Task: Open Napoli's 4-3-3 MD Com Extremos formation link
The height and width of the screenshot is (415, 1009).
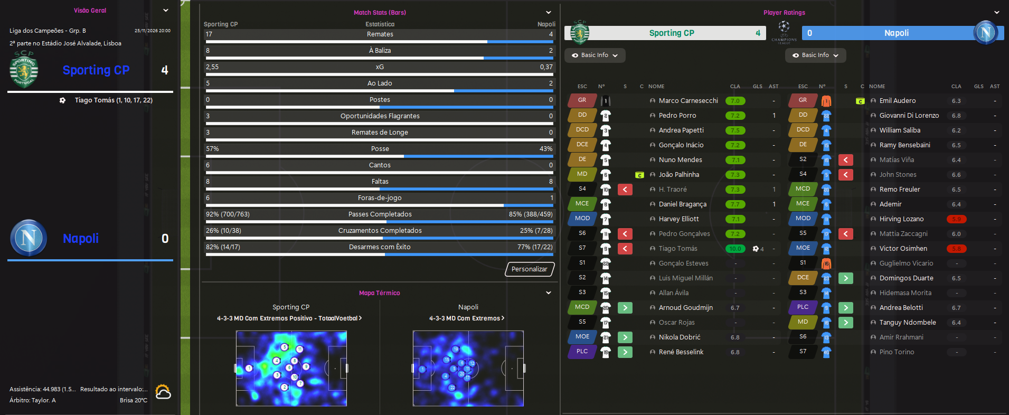Action: [467, 318]
